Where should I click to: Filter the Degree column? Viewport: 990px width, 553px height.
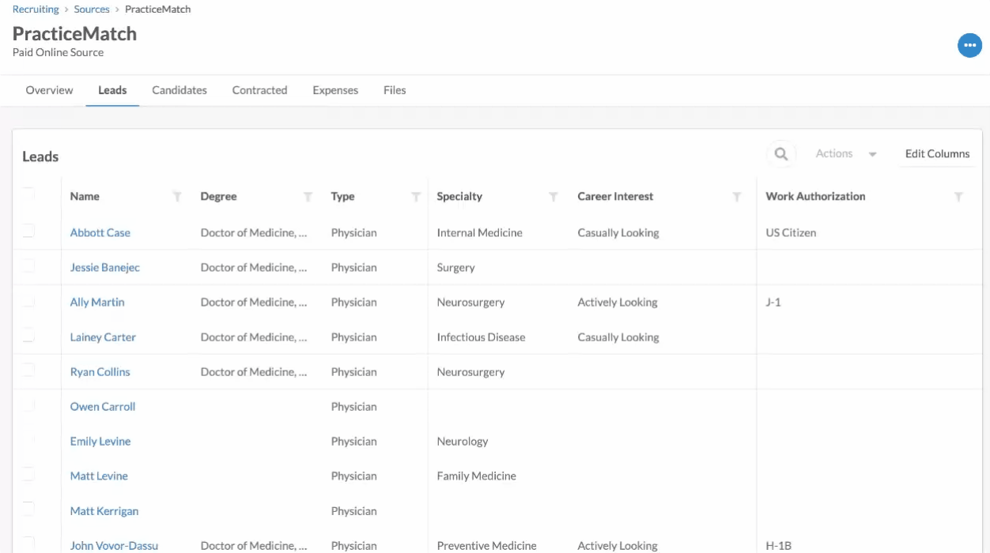308,197
